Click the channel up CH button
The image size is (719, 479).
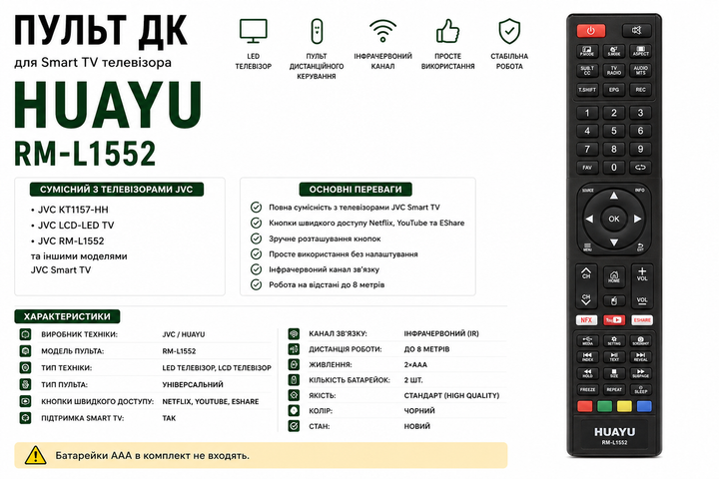pos(586,273)
